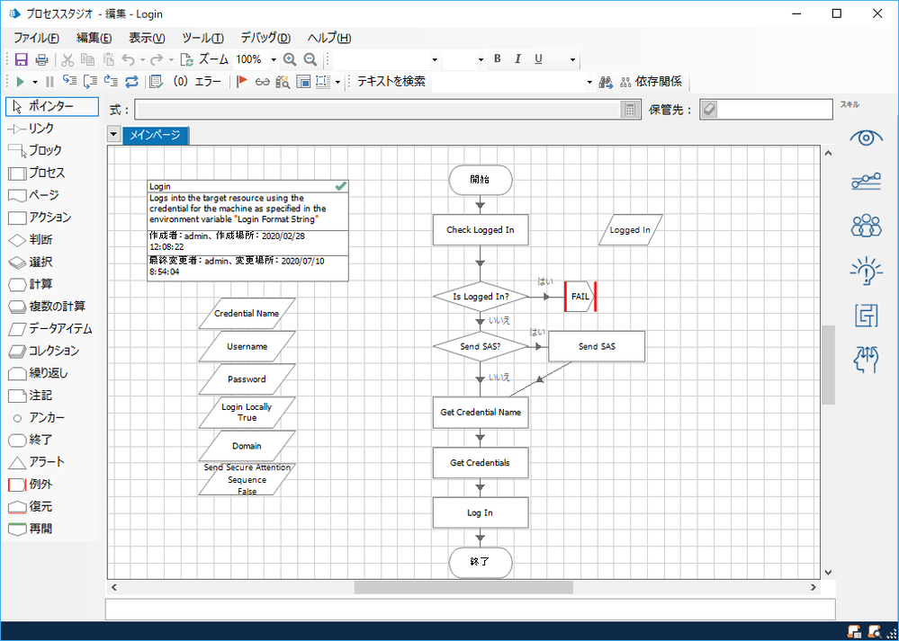The height and width of the screenshot is (641, 899).
Task: Run the process with the green play icon
Action: [x=21, y=82]
